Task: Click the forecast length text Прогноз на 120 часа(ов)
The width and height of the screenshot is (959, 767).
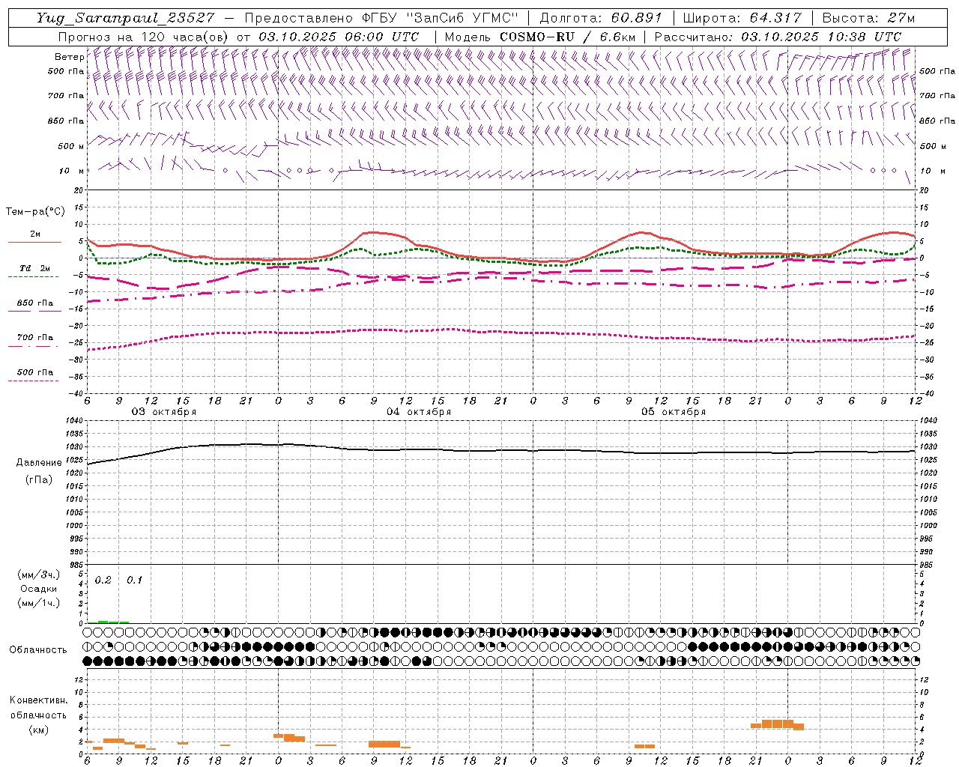Action: (144, 37)
